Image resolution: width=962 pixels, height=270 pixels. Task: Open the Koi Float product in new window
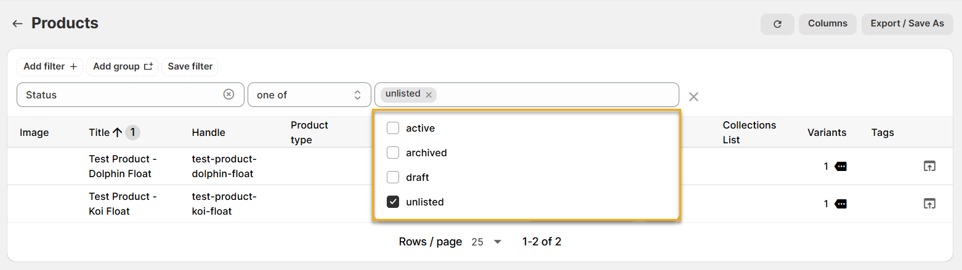pos(929,204)
